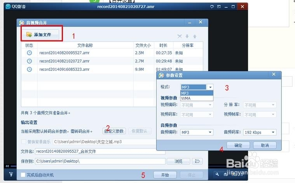Viewport: 295px width, 183px height.
Task: Choose WMA in the format list
Action: pos(197,98)
